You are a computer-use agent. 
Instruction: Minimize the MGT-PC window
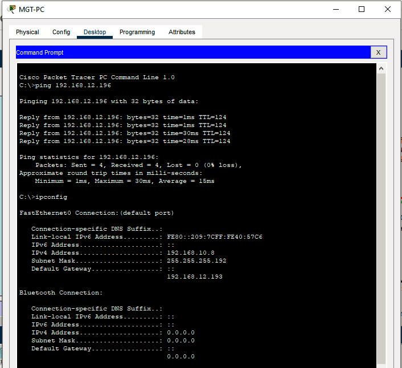point(336,9)
